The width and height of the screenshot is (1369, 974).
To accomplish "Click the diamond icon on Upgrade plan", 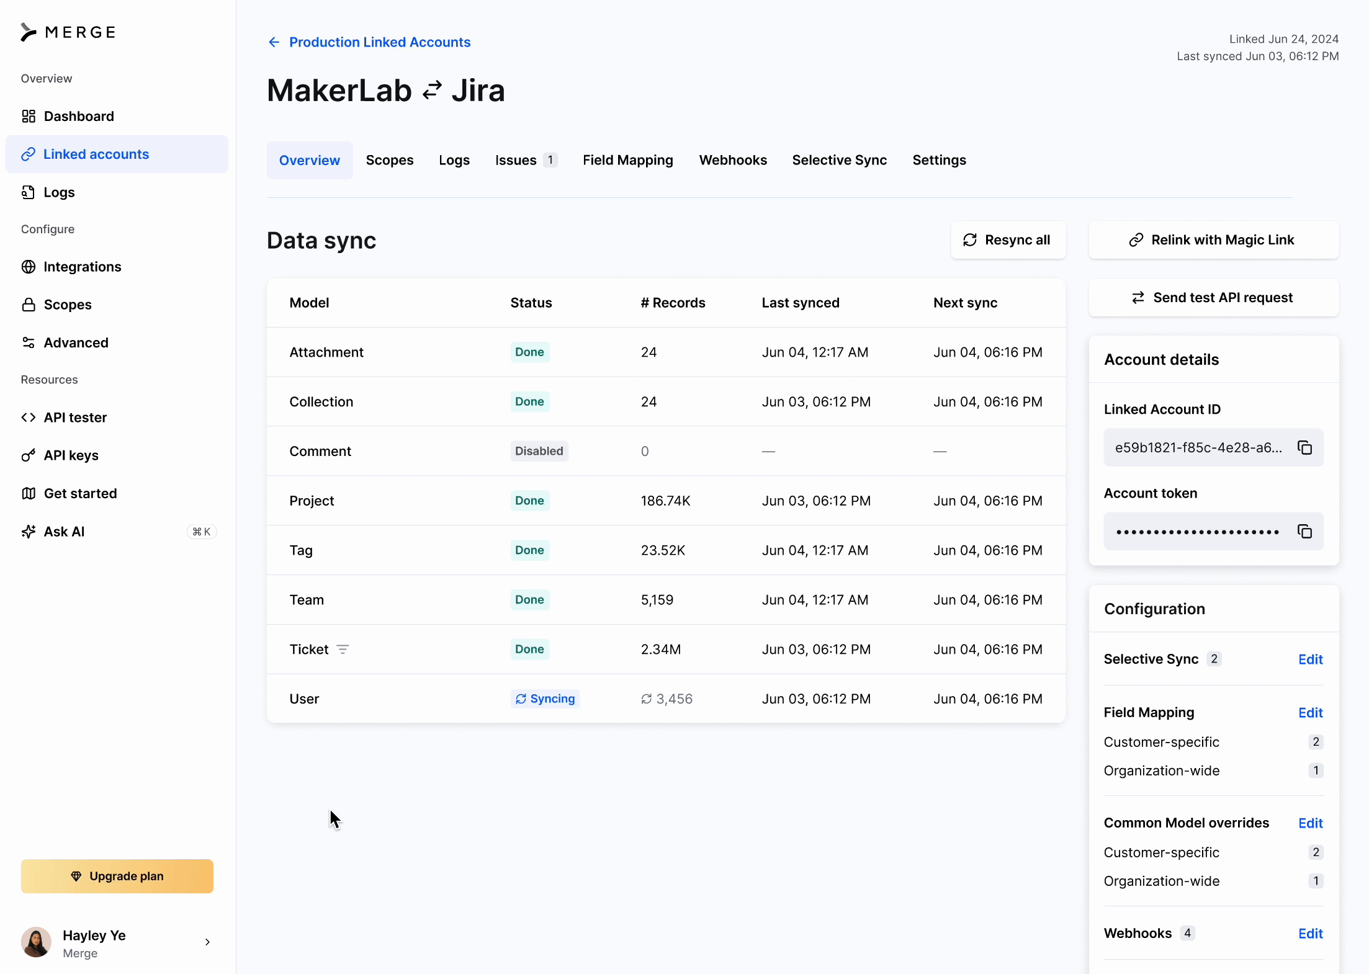I will pyautogui.click(x=76, y=876).
